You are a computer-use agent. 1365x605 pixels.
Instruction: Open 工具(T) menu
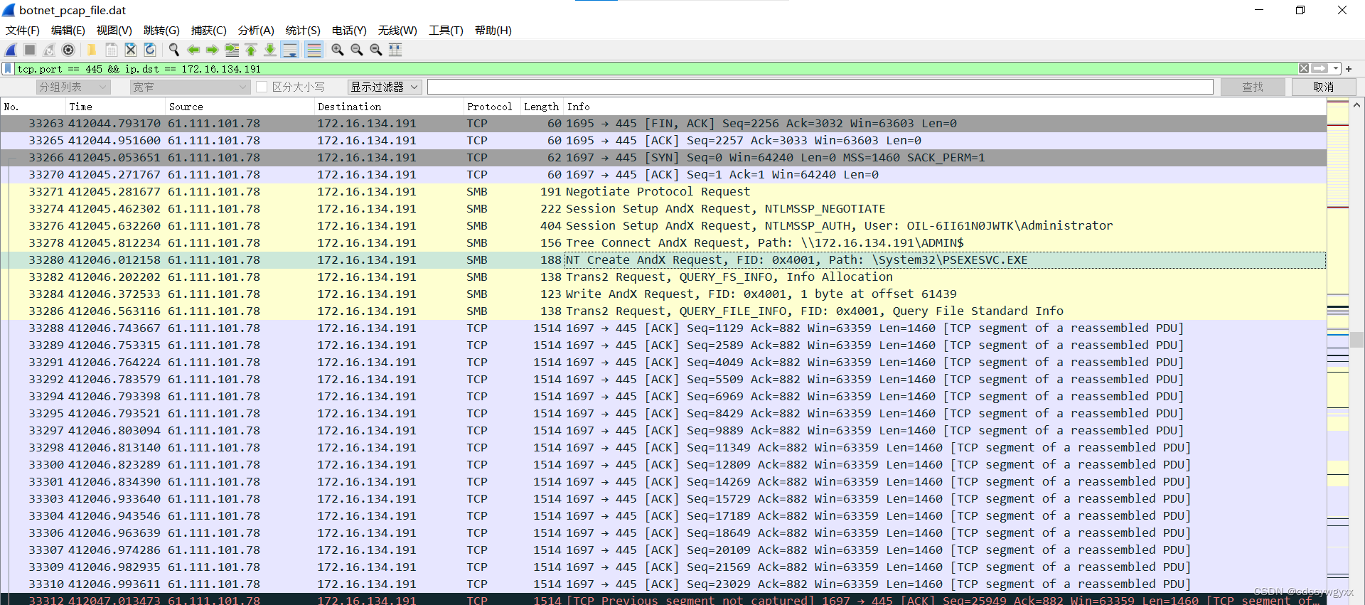click(x=446, y=31)
